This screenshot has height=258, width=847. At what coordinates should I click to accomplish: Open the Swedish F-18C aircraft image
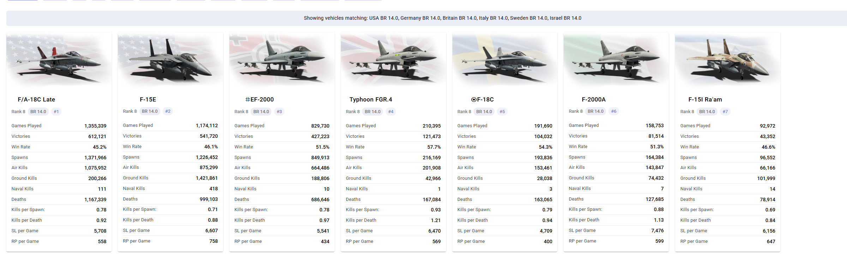(x=505, y=60)
